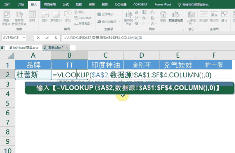Click the Tell Me search box
This screenshot has height=153, width=235.
(x=193, y=5)
